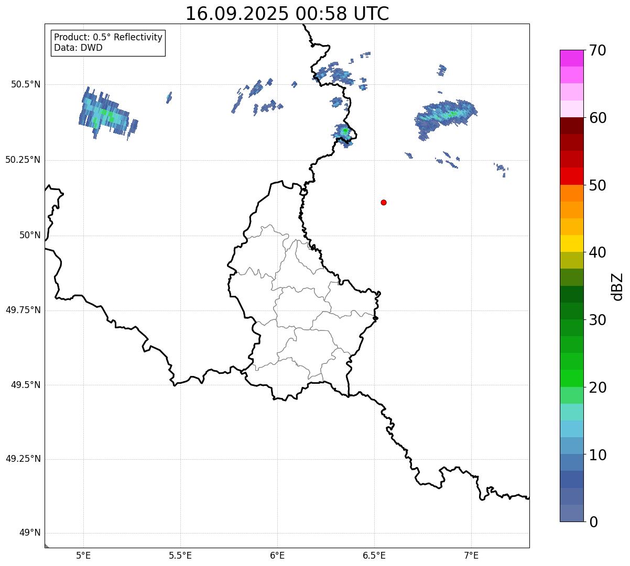Click the grey-blue swatch at bottom of colorbar
Screen dimensions: 630x566
coord(571,513)
